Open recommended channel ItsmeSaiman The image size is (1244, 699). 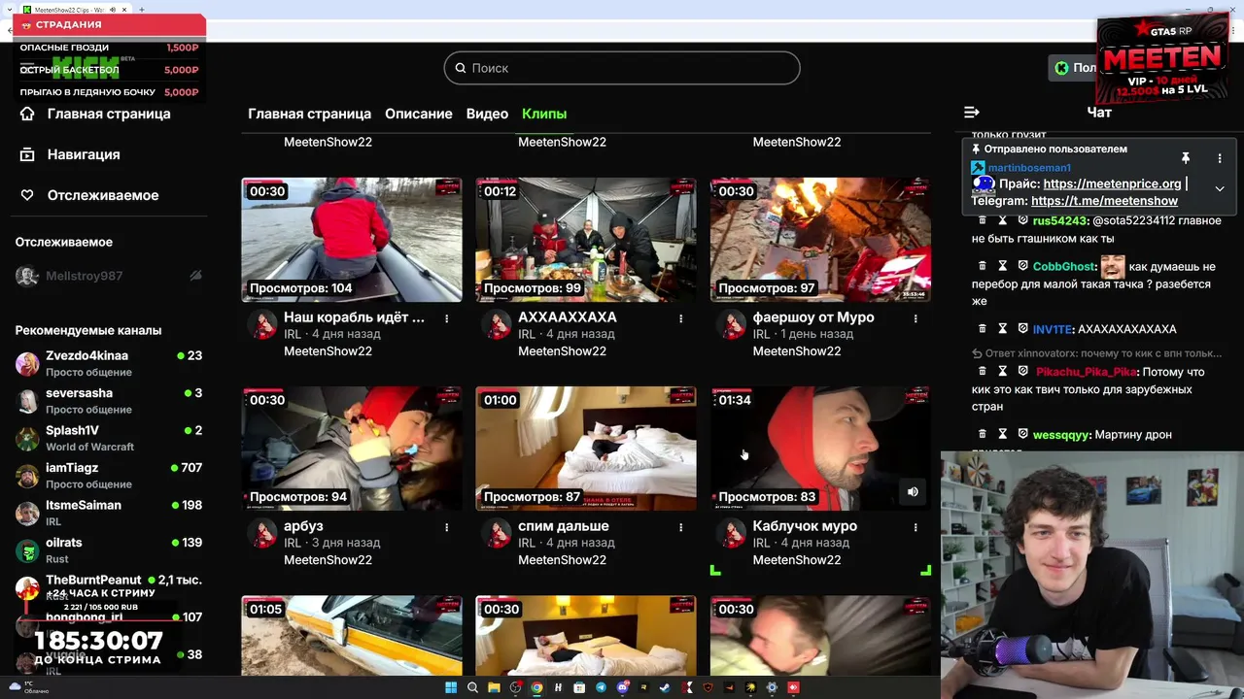tap(108, 513)
